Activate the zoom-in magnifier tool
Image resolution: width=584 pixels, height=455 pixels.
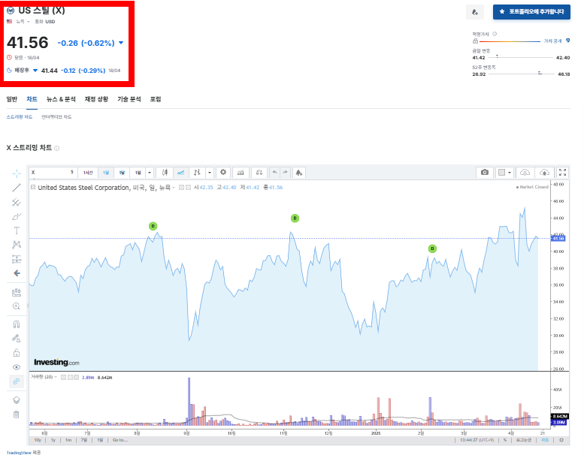(x=17, y=306)
